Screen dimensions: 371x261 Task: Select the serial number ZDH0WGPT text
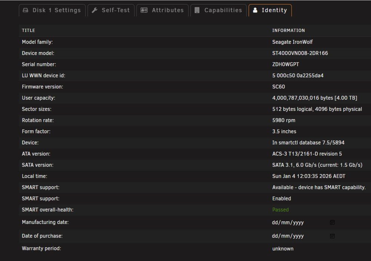click(x=286, y=65)
